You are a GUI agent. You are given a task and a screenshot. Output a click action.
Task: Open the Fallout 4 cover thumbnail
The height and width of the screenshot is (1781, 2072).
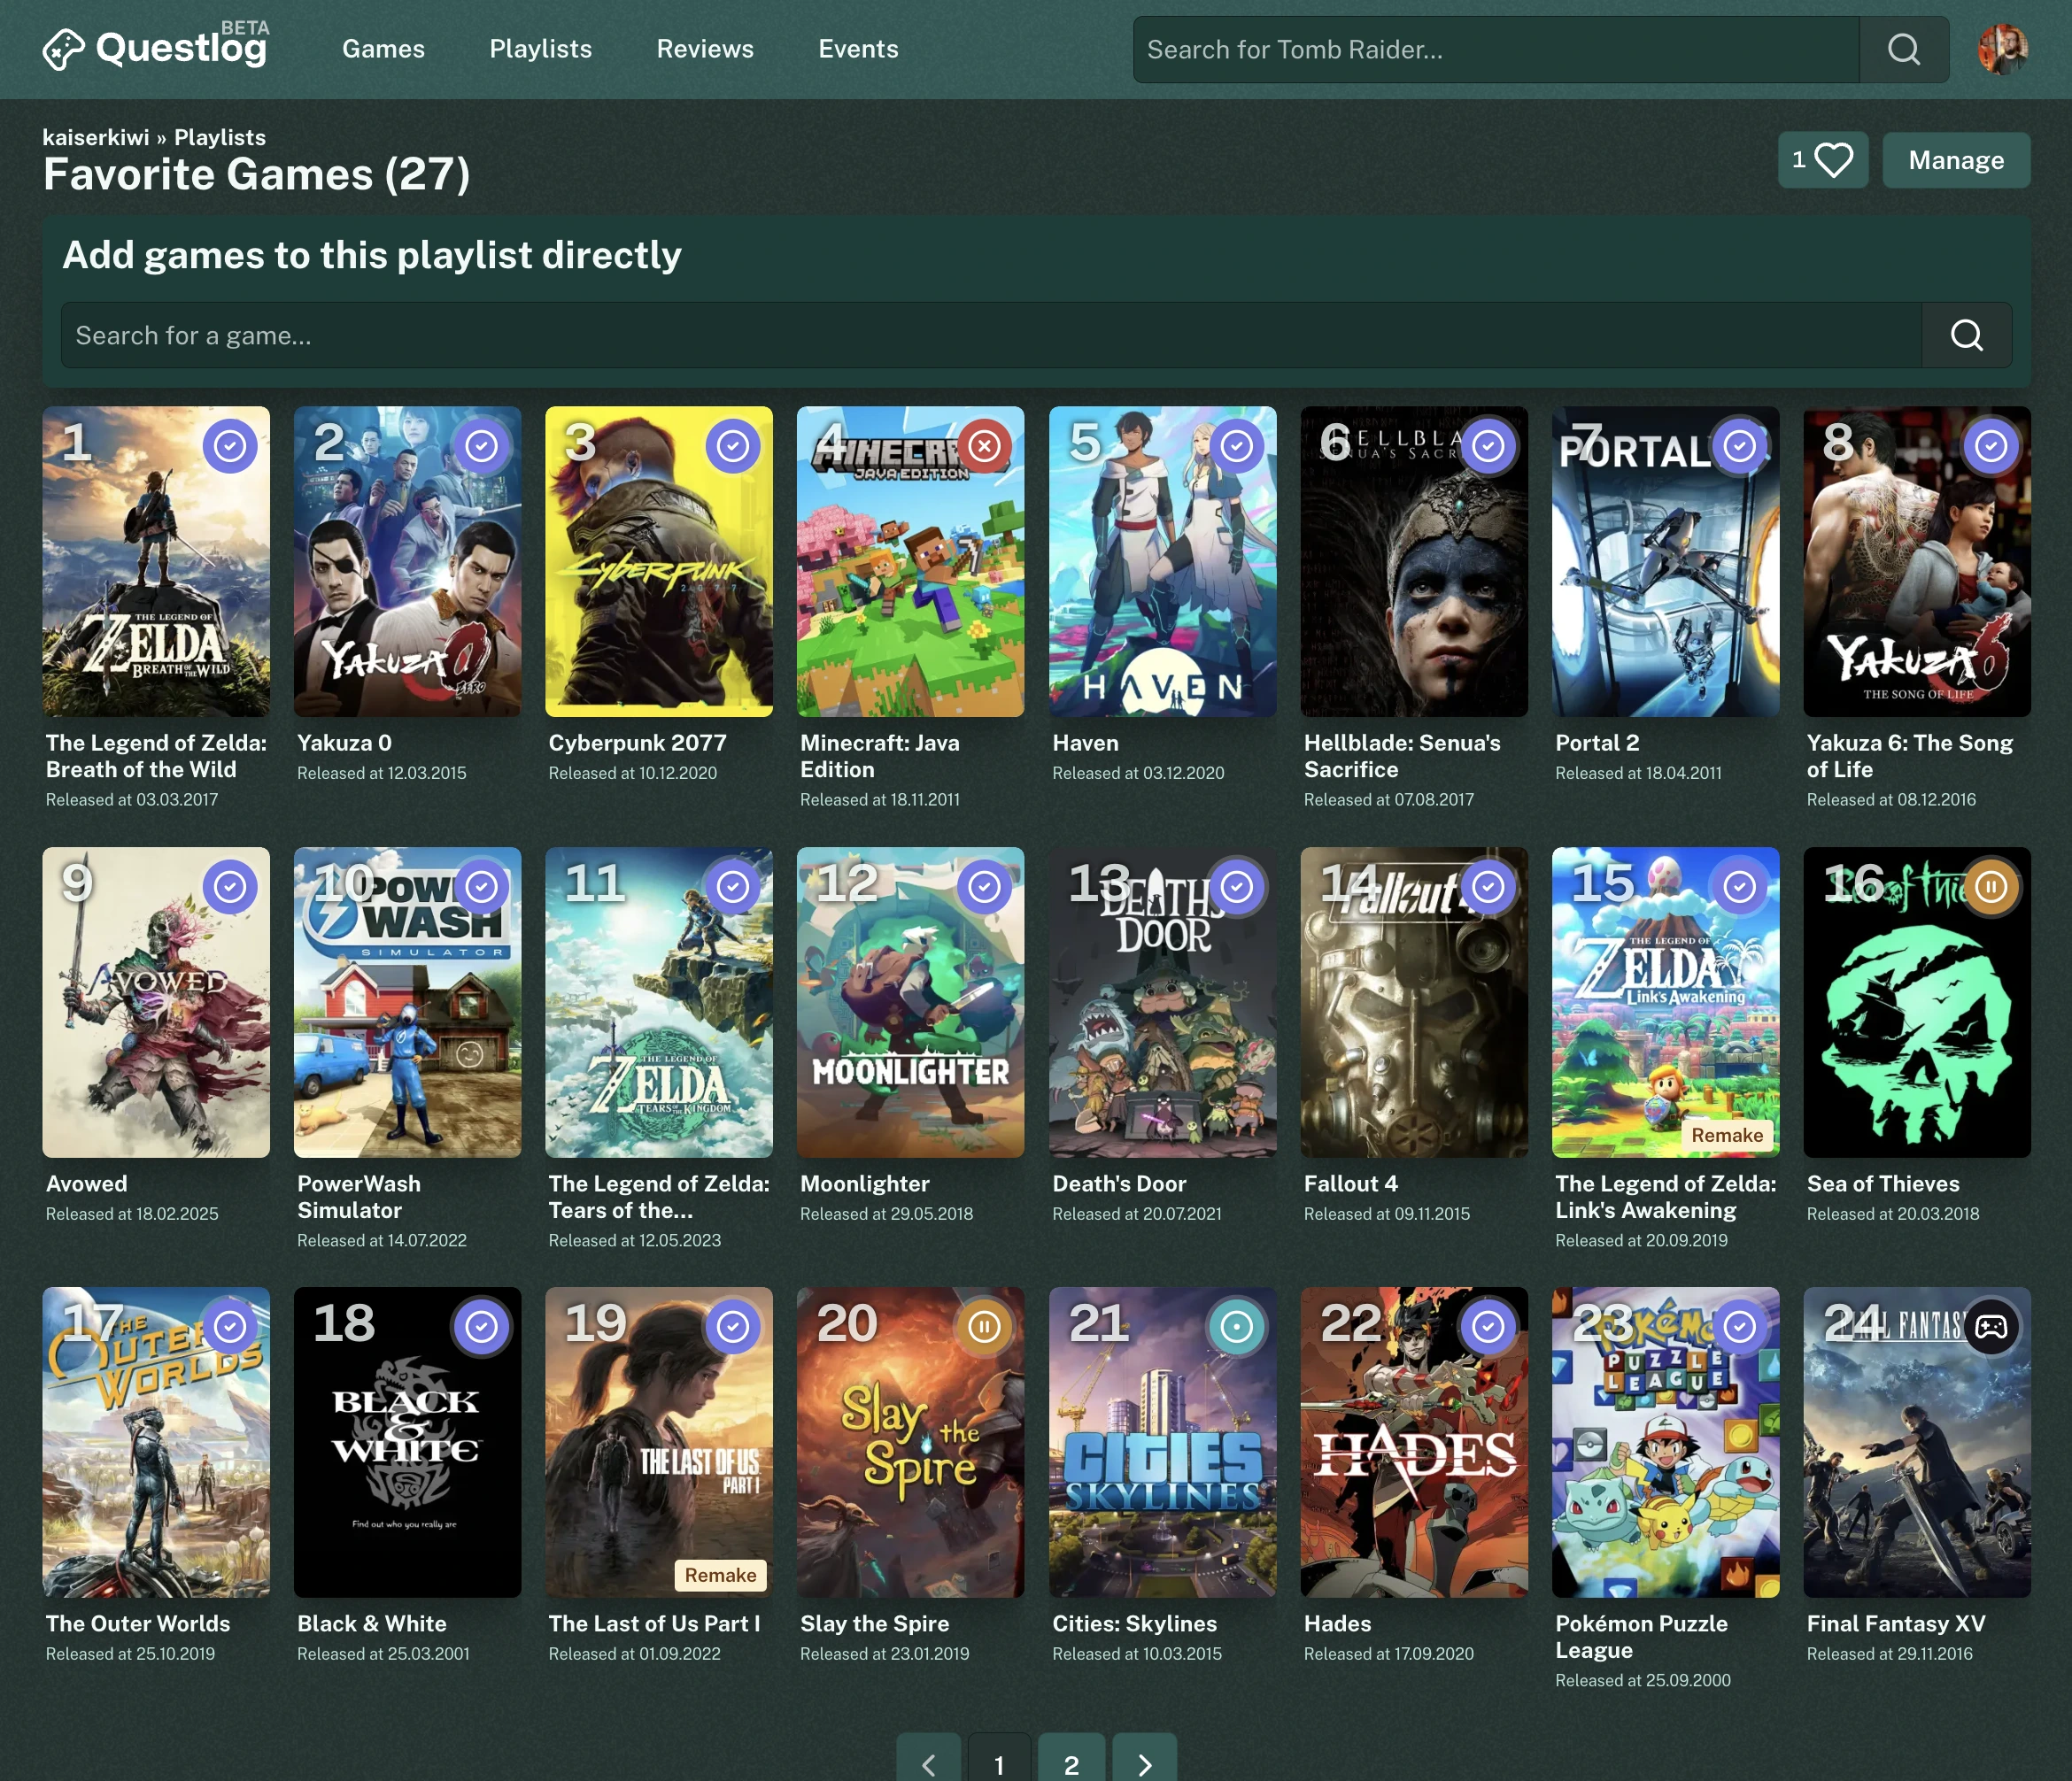point(1414,1002)
